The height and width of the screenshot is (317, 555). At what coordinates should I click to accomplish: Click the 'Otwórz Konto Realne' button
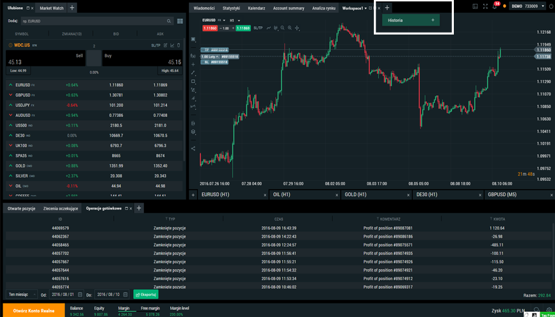[33, 310]
